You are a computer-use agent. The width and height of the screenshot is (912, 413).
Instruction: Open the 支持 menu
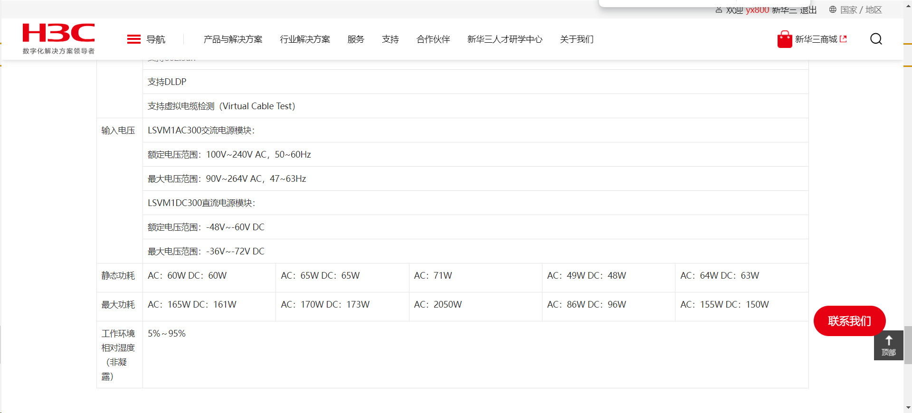coord(390,39)
